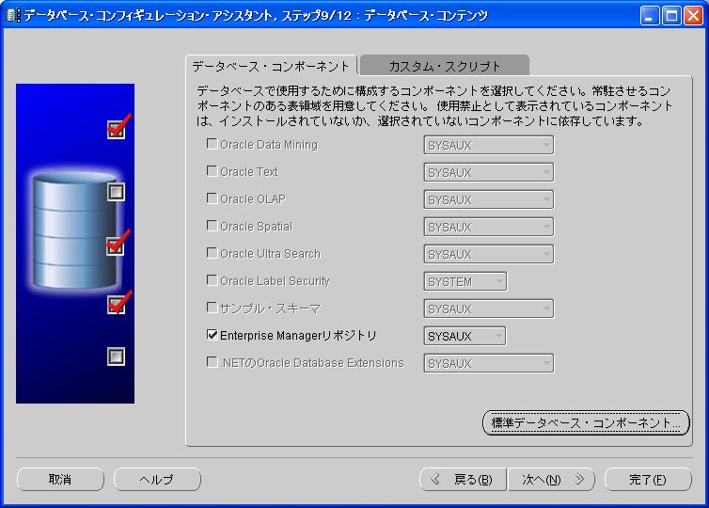Go back with the 戻る(B) button

click(x=463, y=479)
